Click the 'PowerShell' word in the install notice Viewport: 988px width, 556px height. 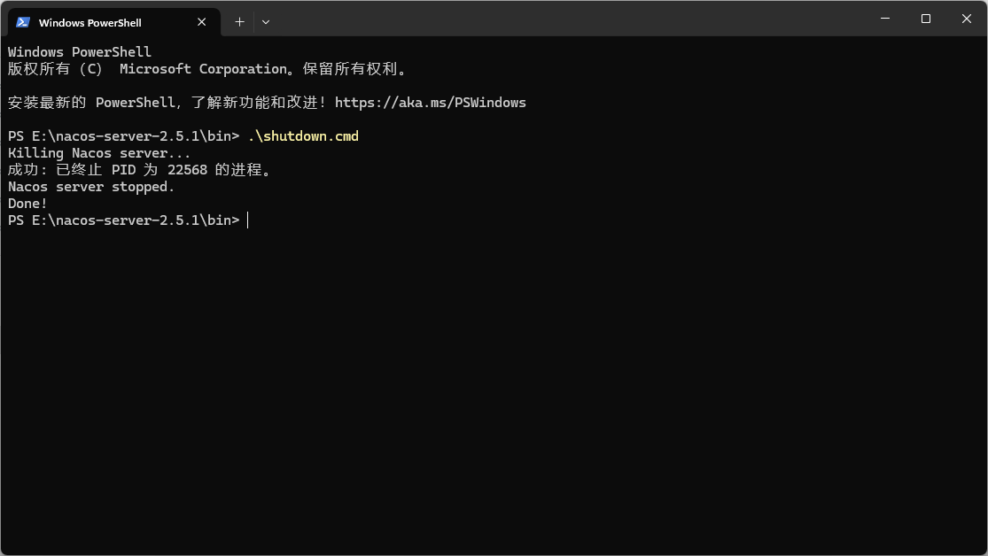[136, 103]
